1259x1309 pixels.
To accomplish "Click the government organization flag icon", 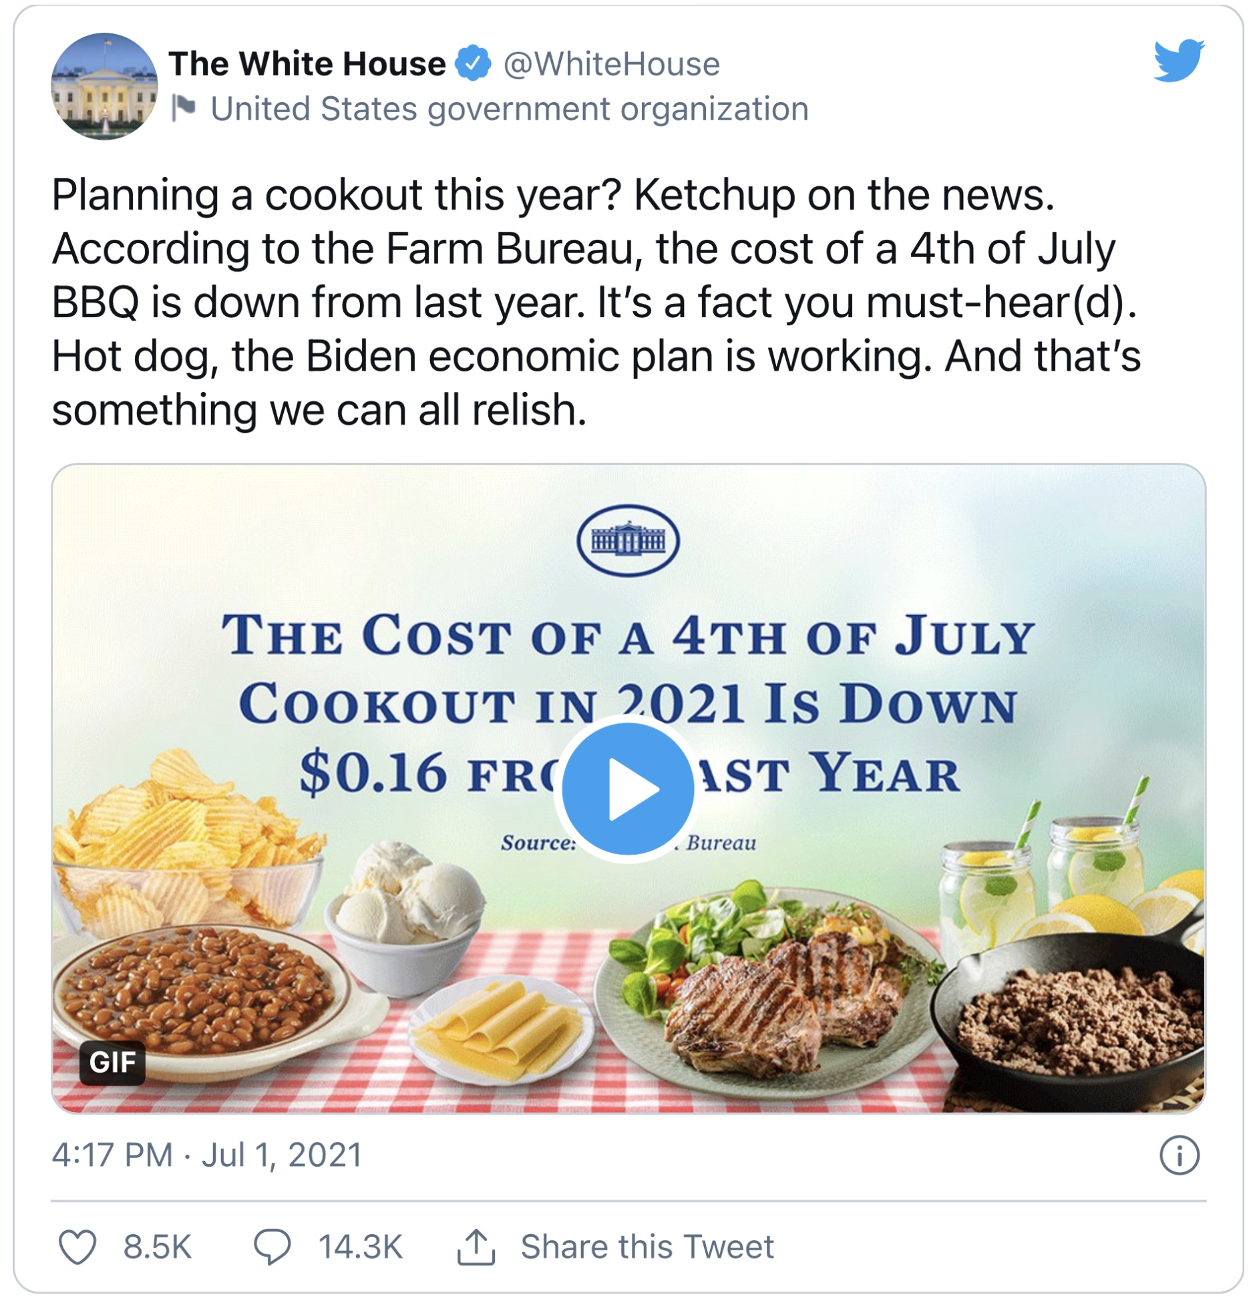I will 183,108.
